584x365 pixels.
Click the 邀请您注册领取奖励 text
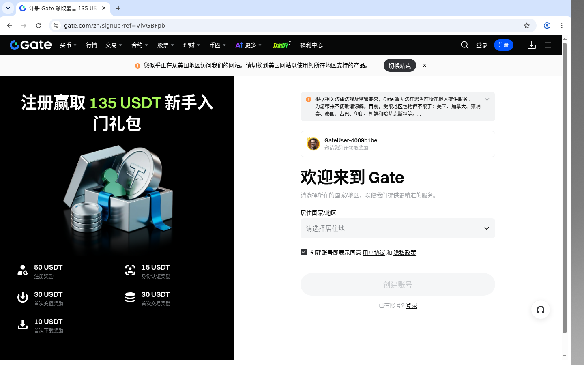tap(346, 148)
